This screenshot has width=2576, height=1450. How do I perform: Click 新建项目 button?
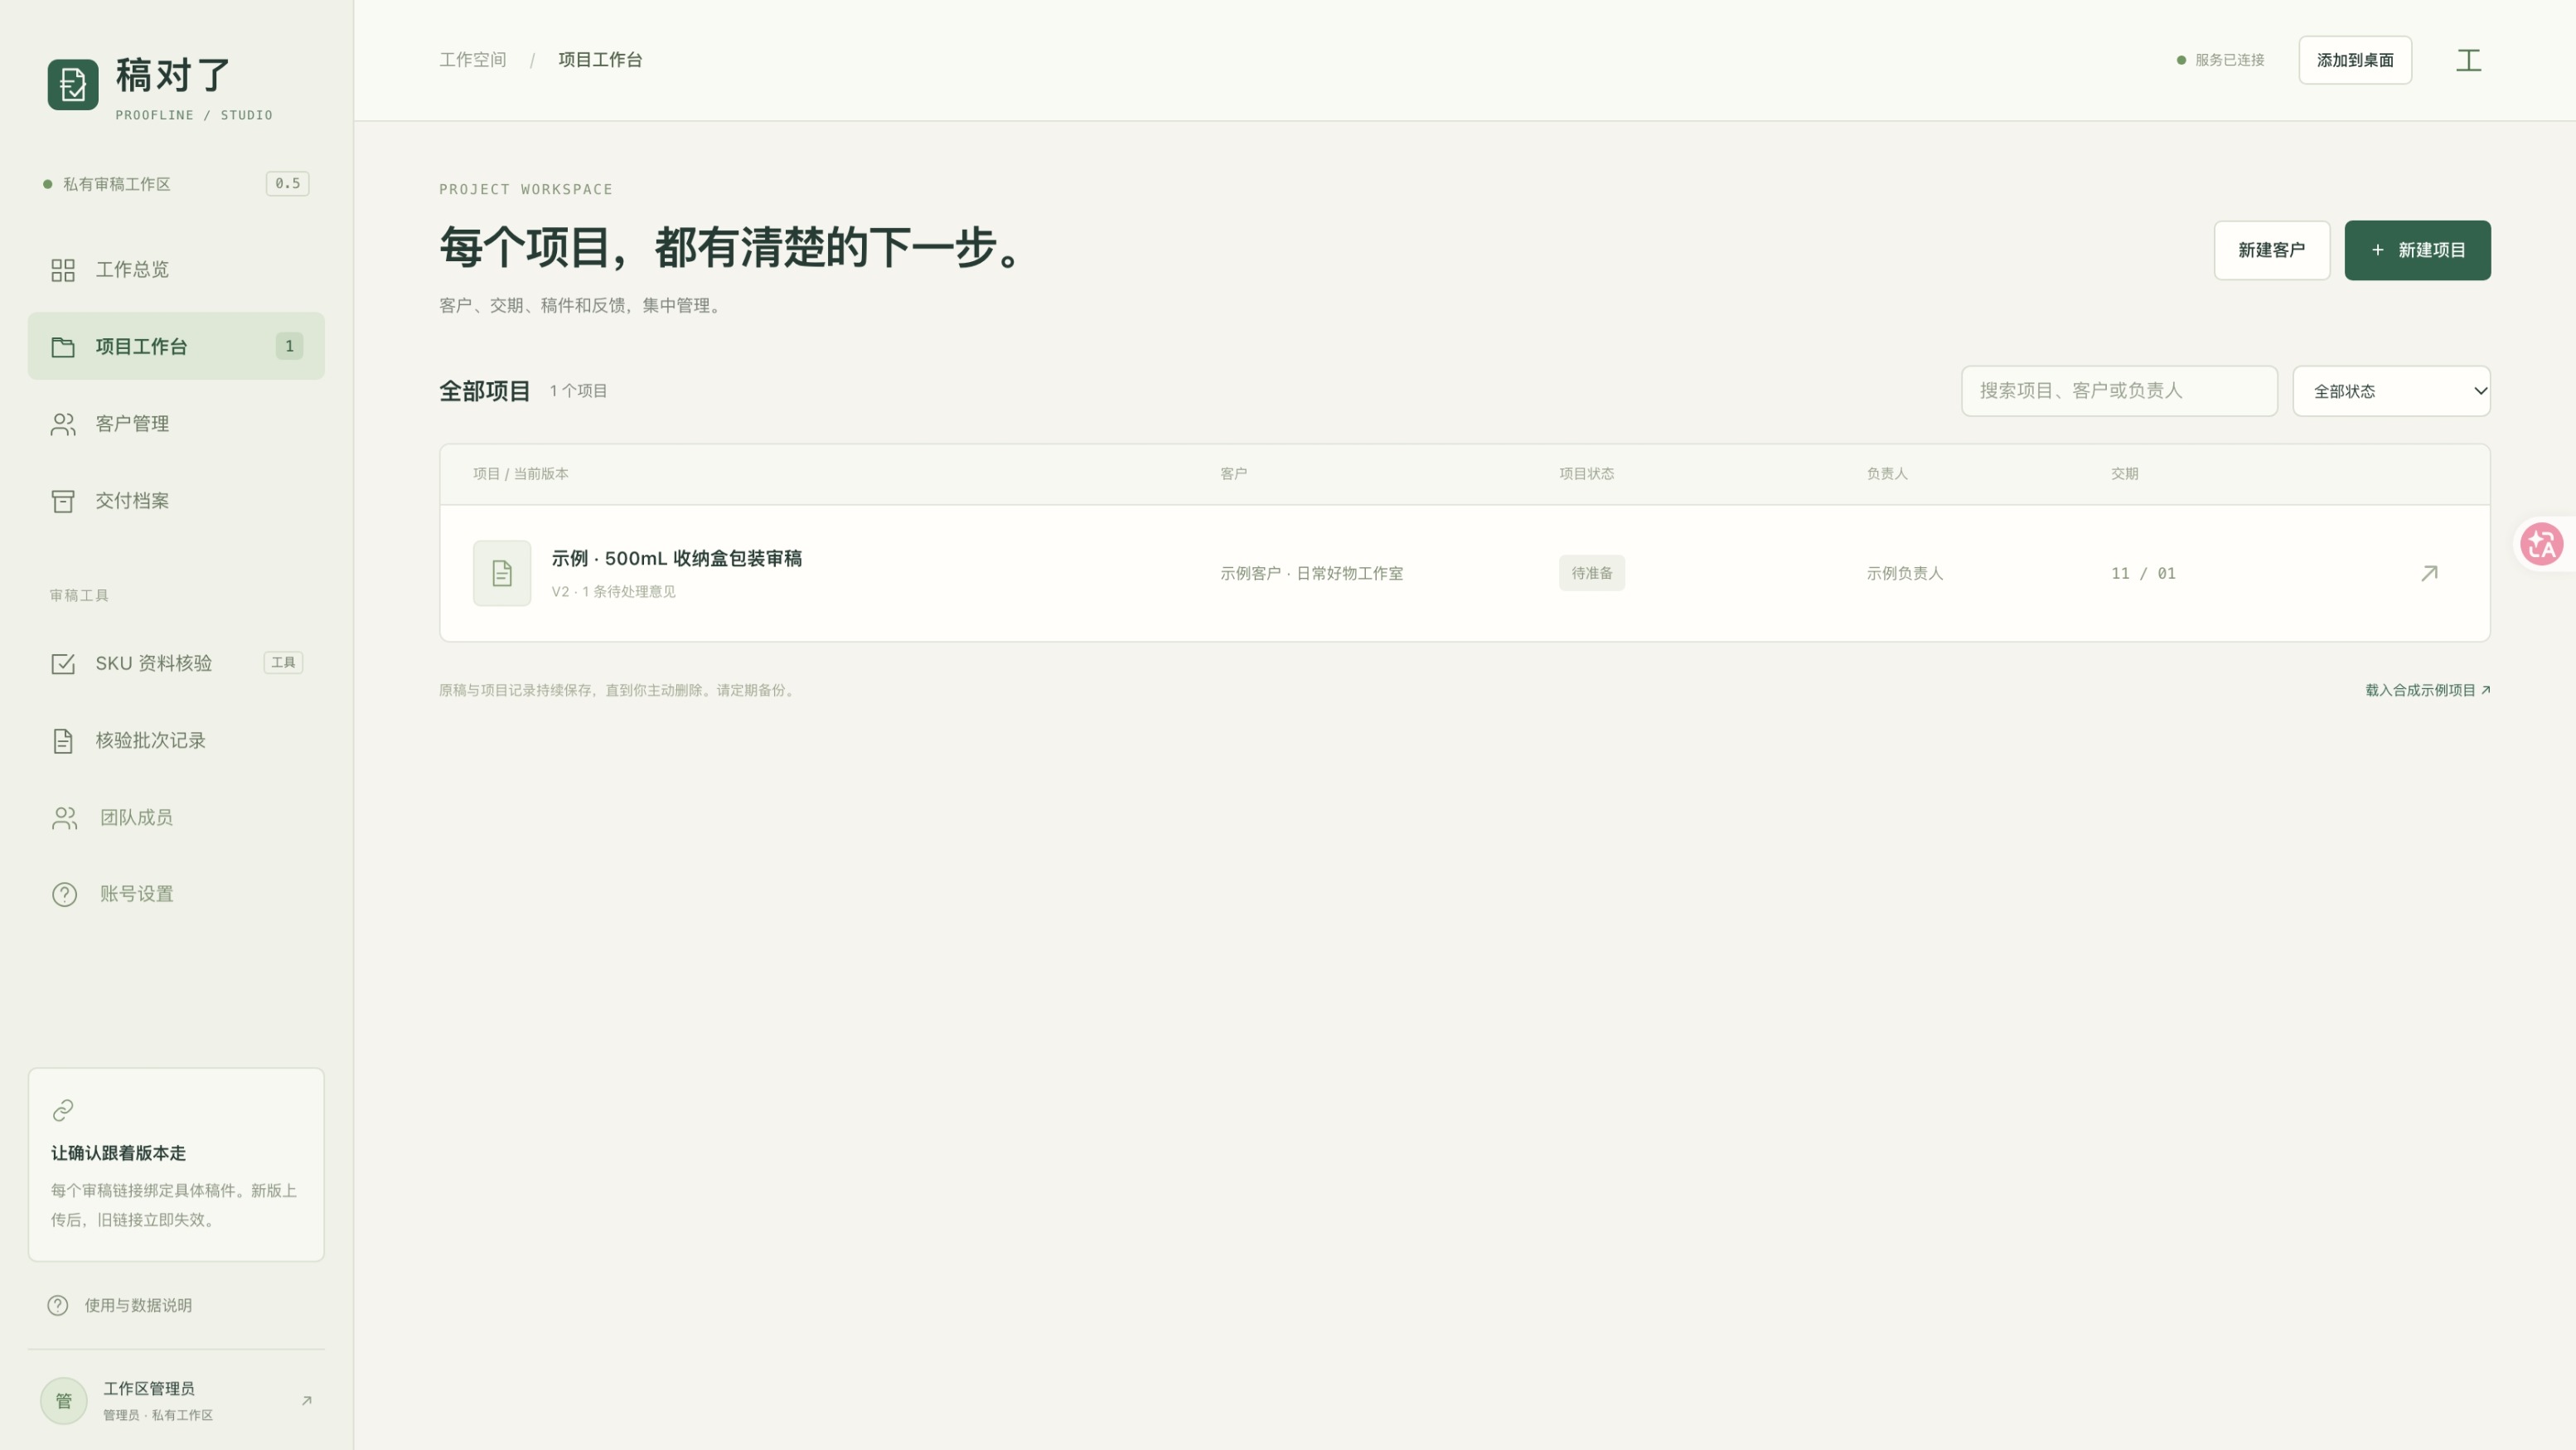2417,250
